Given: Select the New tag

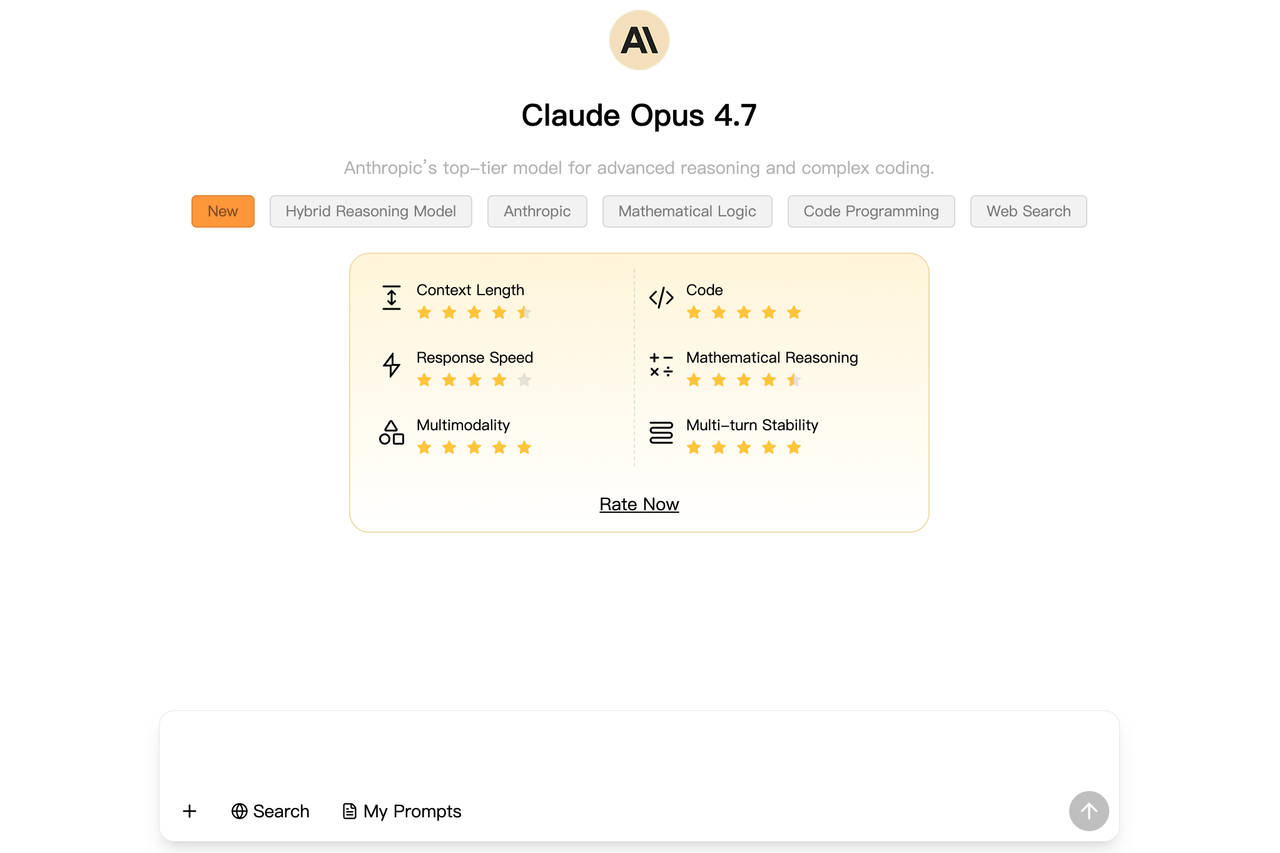Looking at the screenshot, I should [x=223, y=211].
